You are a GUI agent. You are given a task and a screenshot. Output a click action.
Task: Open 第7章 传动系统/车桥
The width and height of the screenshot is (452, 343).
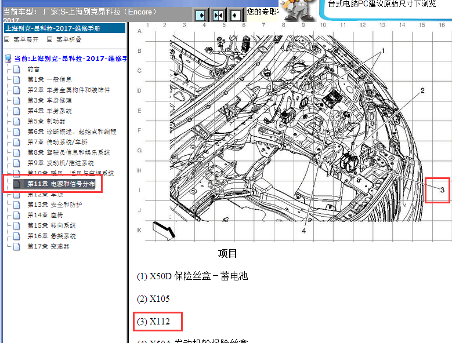click(57, 142)
